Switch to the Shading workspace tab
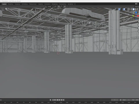 point(41,4)
